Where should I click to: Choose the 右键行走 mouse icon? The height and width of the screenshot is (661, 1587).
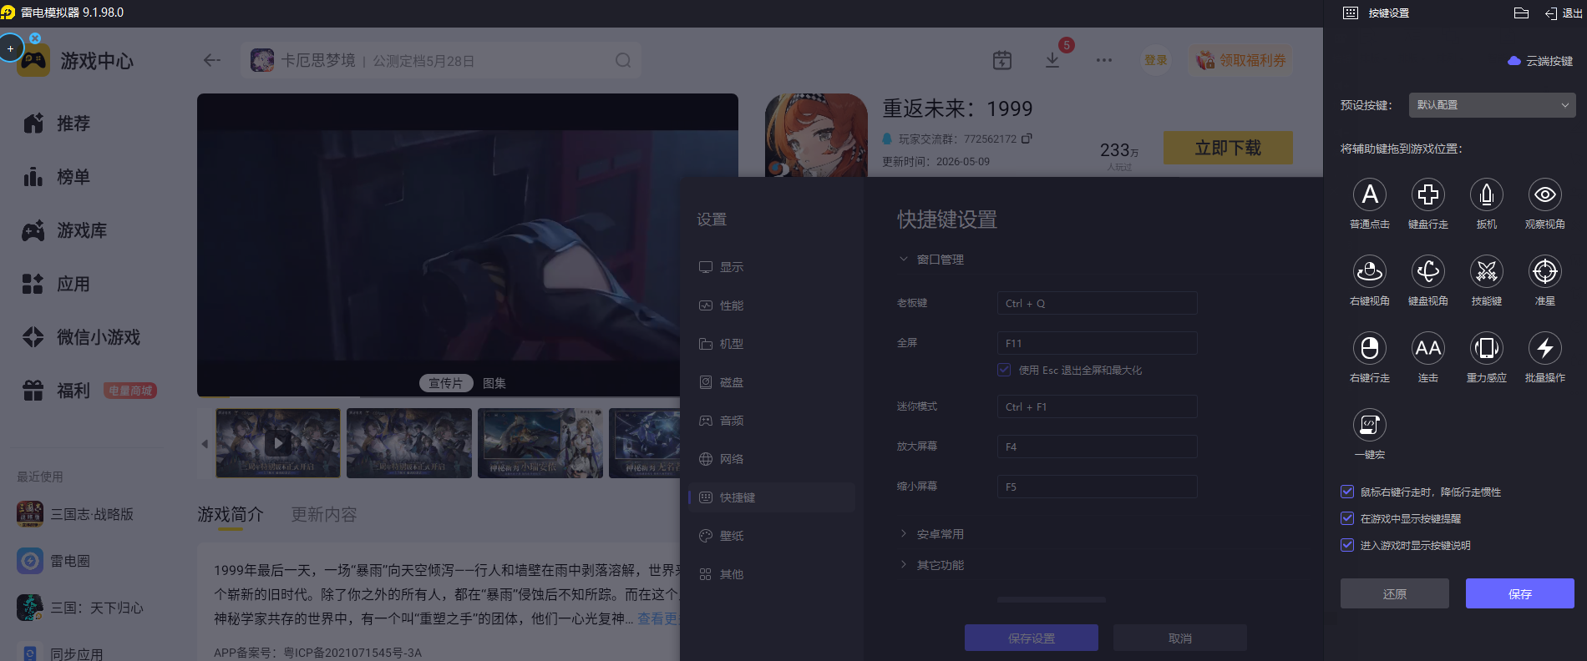1370,348
